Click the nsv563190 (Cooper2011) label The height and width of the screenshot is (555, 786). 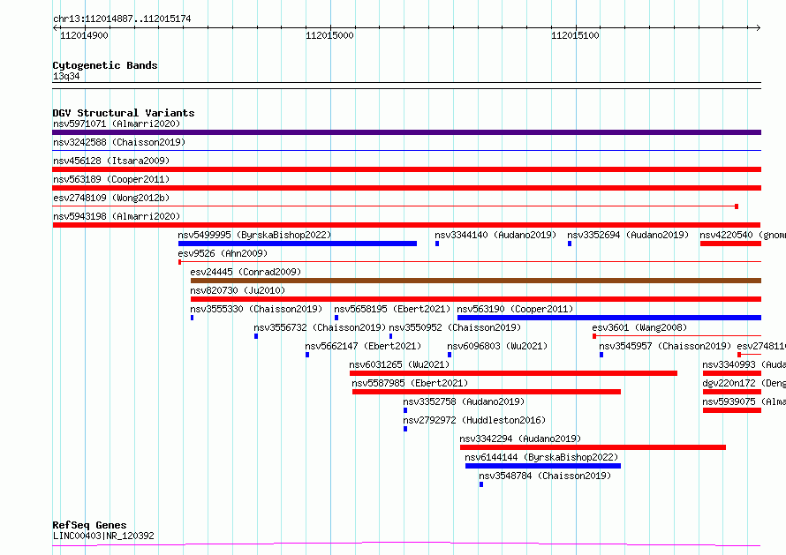point(515,309)
